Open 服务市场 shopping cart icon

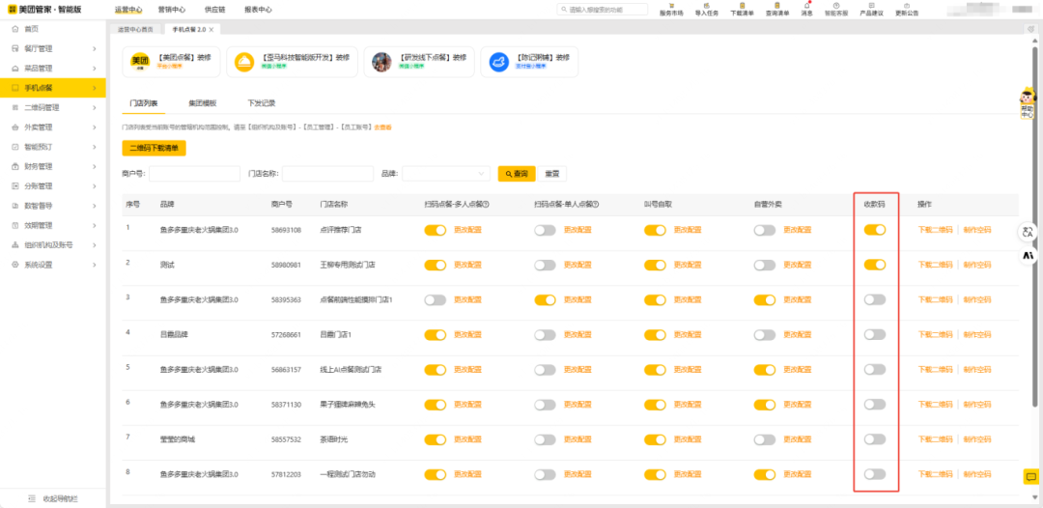point(670,7)
